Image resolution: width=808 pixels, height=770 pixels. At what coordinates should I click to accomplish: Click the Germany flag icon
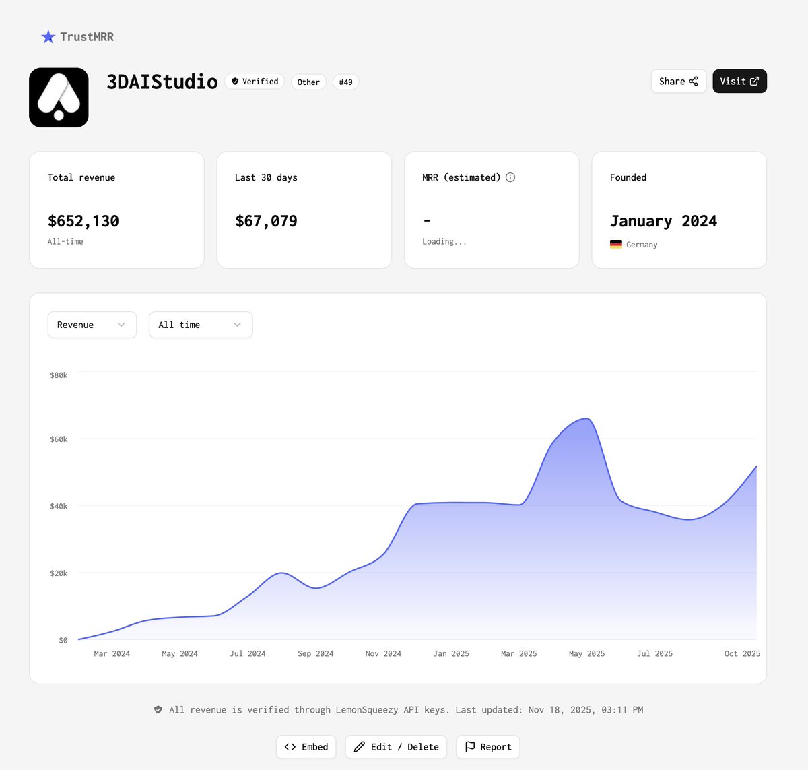coord(616,245)
